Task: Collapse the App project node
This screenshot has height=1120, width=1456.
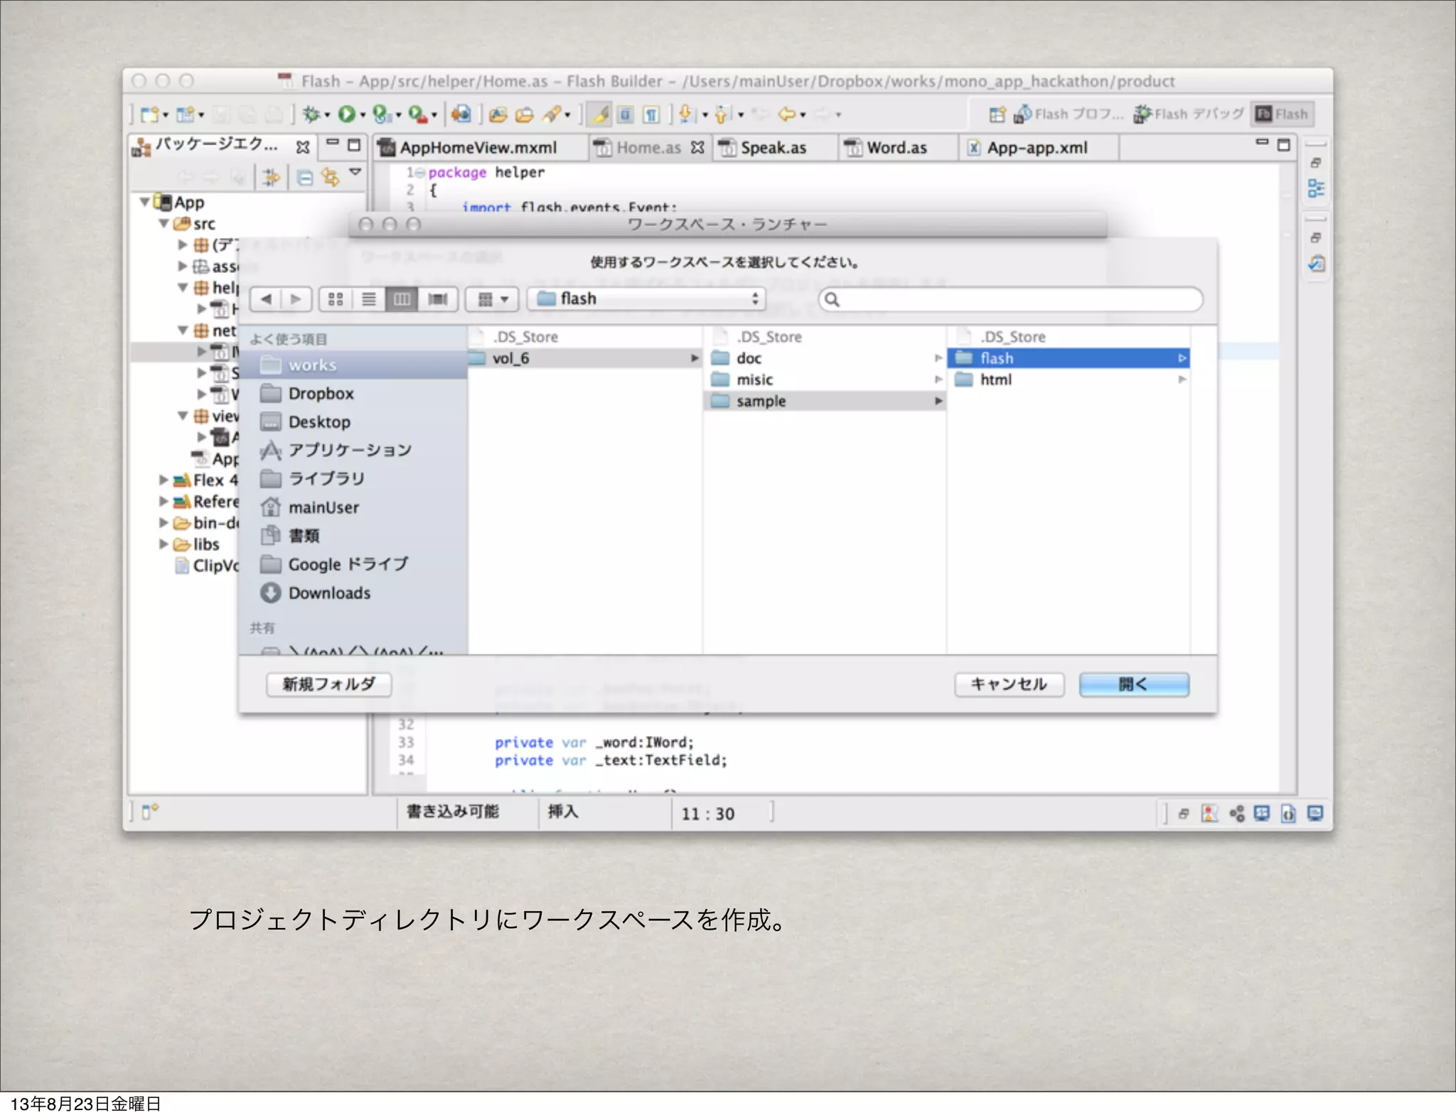Action: tap(145, 202)
